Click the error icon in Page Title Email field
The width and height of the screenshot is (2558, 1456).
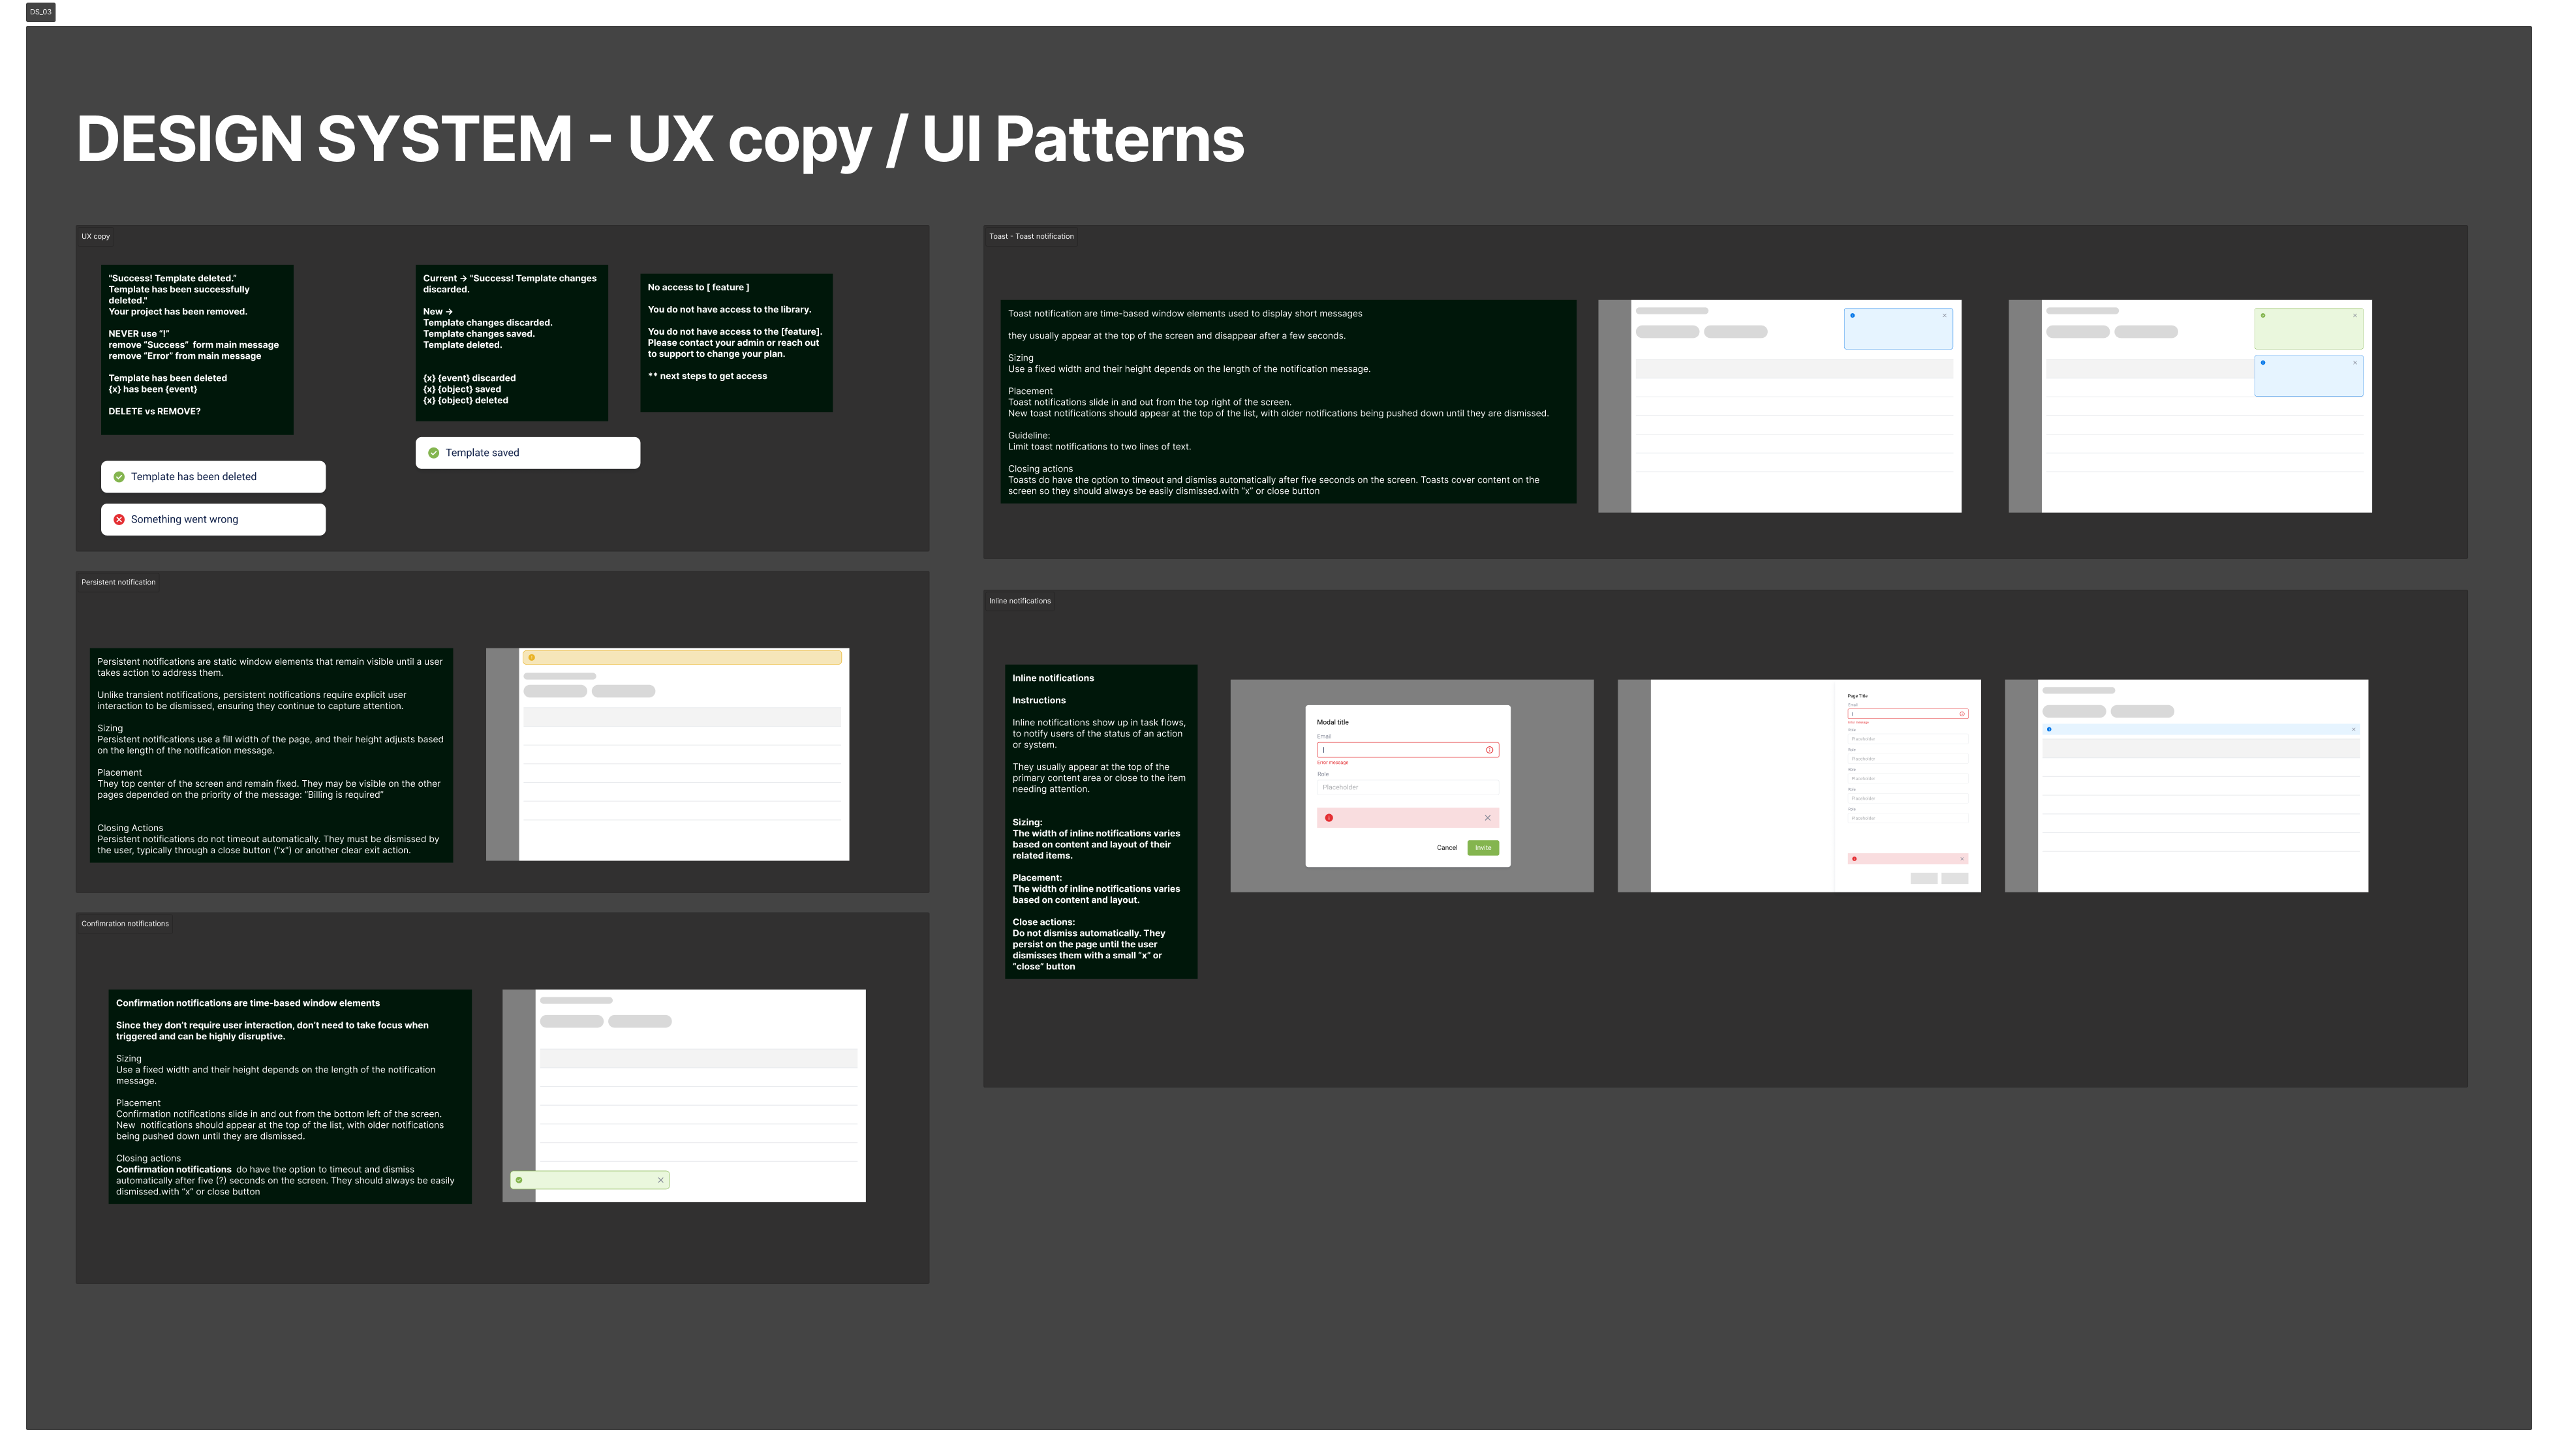1962,714
